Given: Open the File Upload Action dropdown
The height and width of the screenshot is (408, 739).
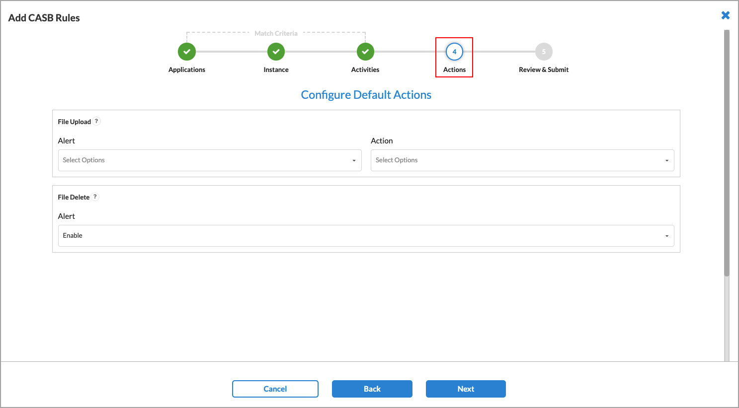Looking at the screenshot, I should [x=522, y=160].
